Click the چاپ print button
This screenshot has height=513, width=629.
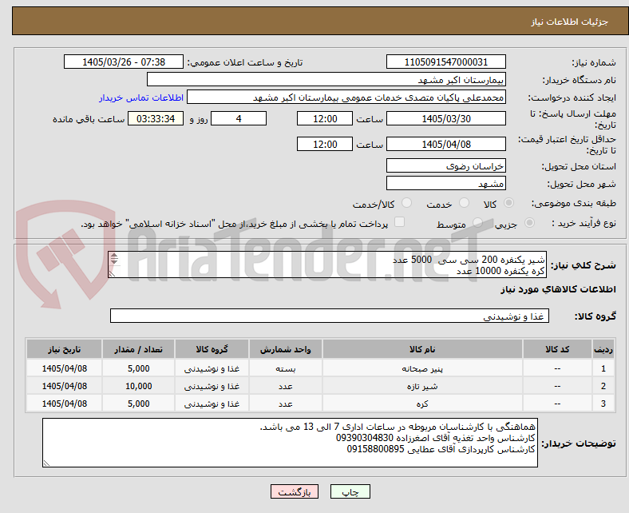click(x=350, y=491)
